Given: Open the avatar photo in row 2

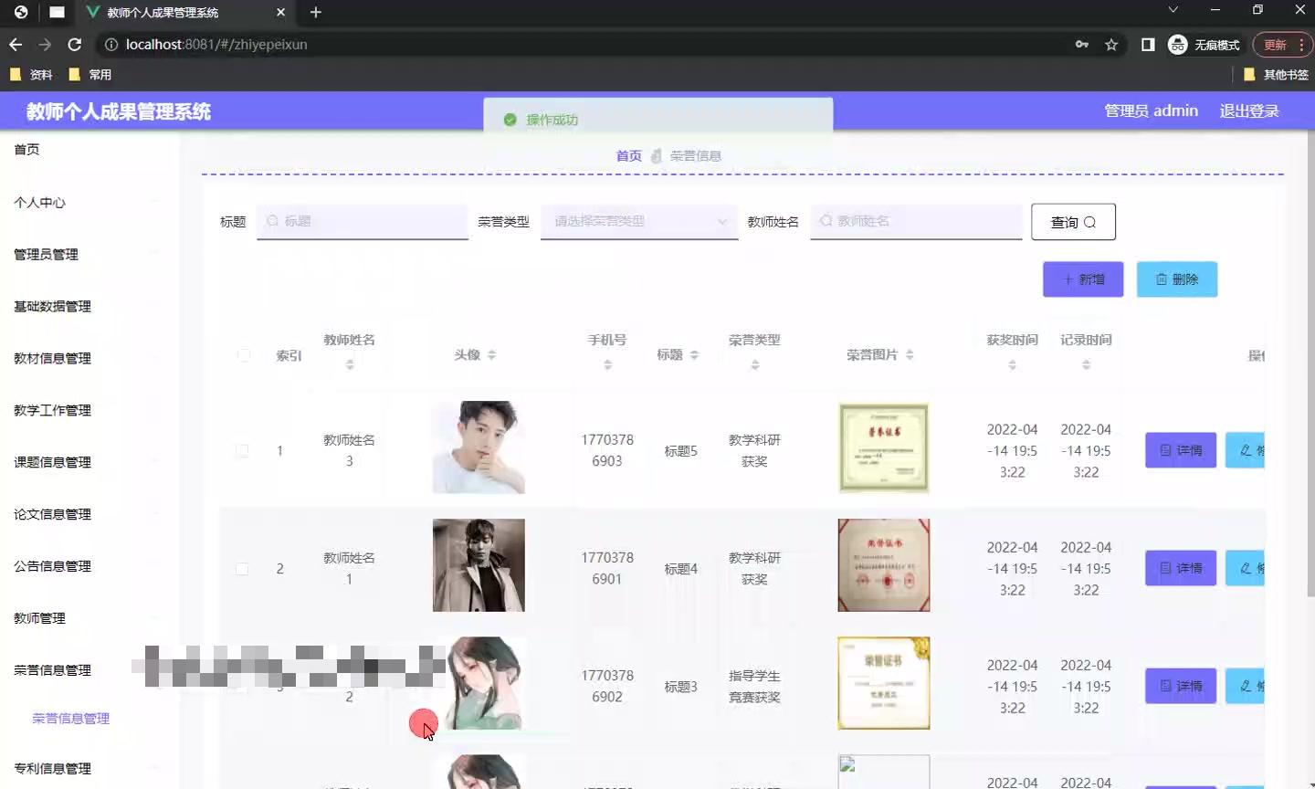Looking at the screenshot, I should [479, 565].
